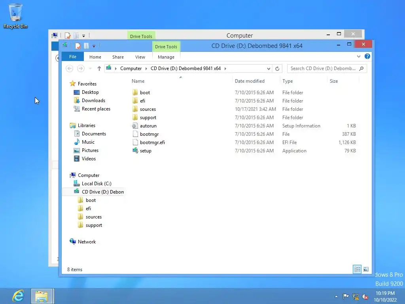This screenshot has width=405, height=304.
Task: Expand the ribbon with the chevron arrow
Action: coord(358,56)
